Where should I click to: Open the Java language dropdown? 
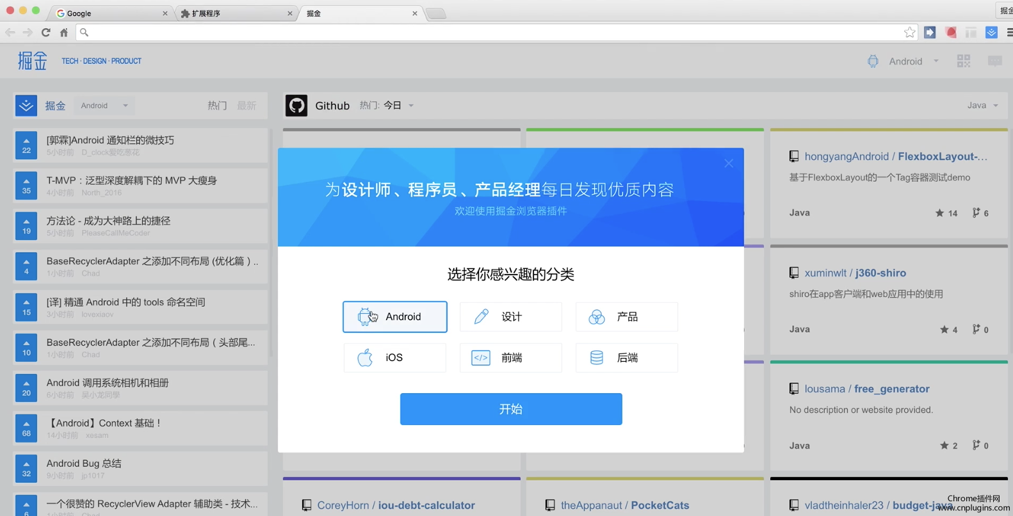pyautogui.click(x=983, y=106)
